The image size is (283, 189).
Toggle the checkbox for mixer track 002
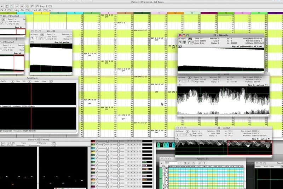(97, 145)
